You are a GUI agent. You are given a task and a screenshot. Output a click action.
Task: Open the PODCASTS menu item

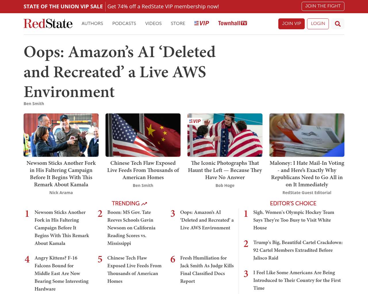pyautogui.click(x=124, y=24)
